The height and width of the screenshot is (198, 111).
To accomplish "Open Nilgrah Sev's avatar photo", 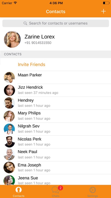I will [9, 129].
